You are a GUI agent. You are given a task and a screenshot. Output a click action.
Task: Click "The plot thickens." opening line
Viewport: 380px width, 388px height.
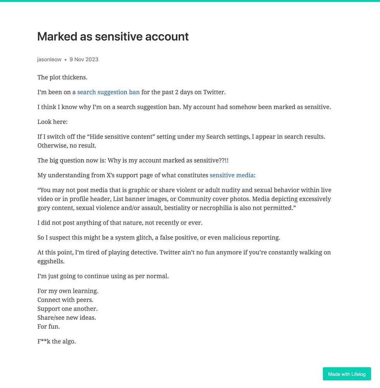click(62, 78)
